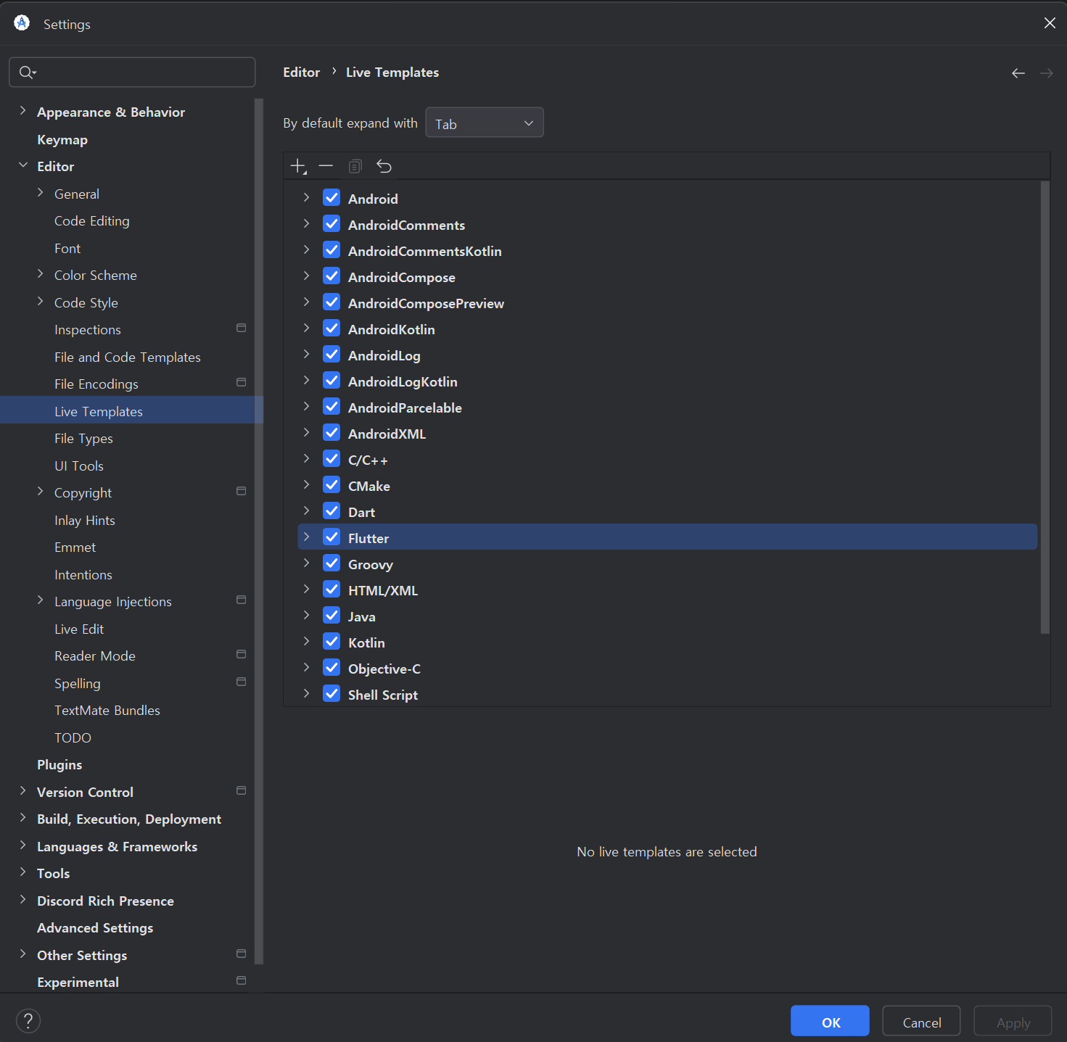Screen dimensions: 1067x1042
Task: Disable AndroidComments template group checkbox
Action: (331, 224)
